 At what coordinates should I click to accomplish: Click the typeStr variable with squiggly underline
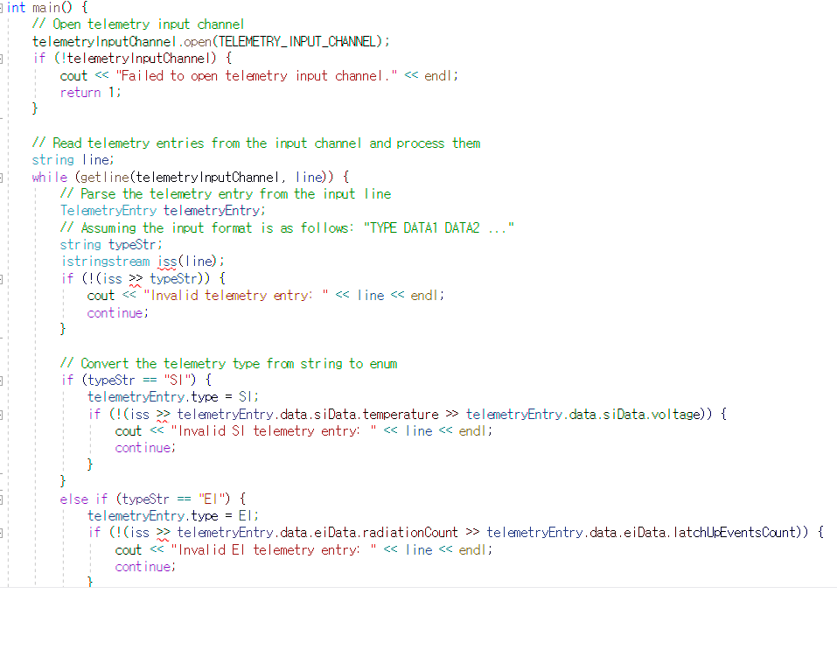(171, 277)
